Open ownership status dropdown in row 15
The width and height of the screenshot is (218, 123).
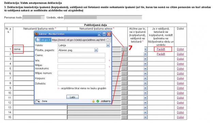click(x=145, y=117)
